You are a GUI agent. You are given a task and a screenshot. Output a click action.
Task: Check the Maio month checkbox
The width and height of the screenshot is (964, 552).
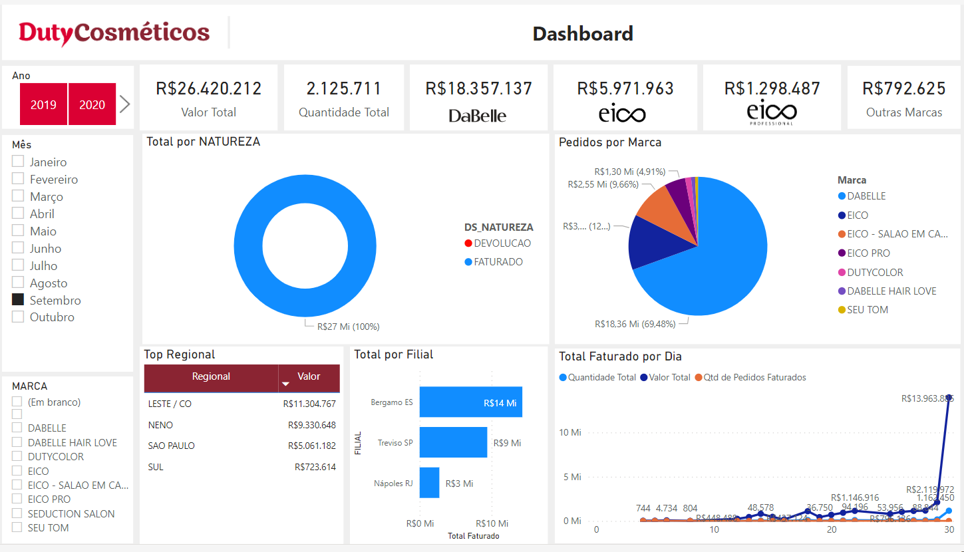(18, 231)
